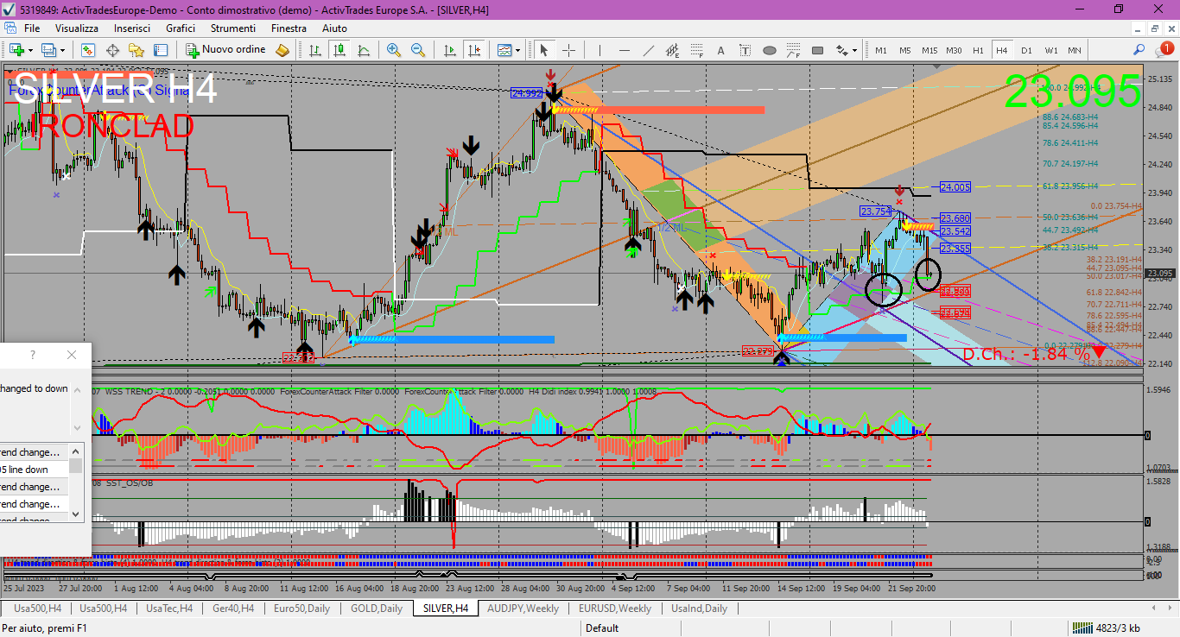The image size is (1180, 637).
Task: Toggle the Terminal panel icon
Action: [161, 50]
